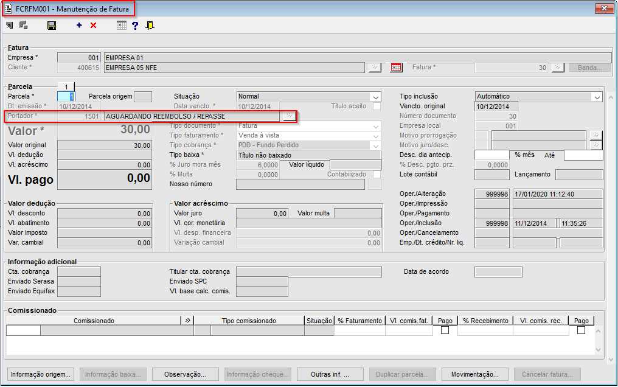Exit using the yellow door icon
The image size is (618, 387).
point(150,26)
